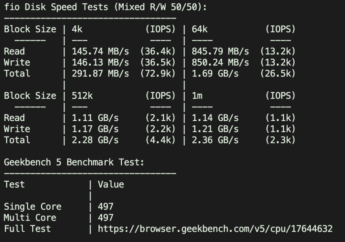
Task: Click the 1m write speed 1.21 GB/s
Action: (x=215, y=129)
